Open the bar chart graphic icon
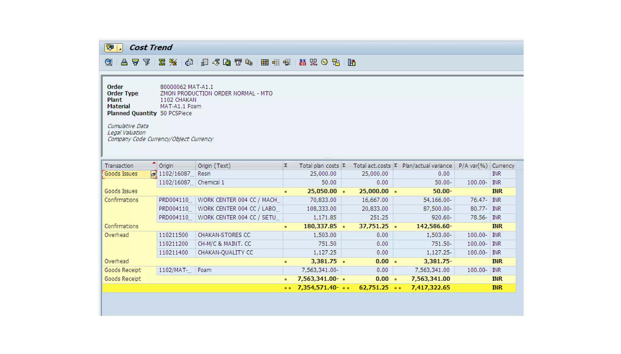This screenshot has width=621, height=354. pos(351,62)
